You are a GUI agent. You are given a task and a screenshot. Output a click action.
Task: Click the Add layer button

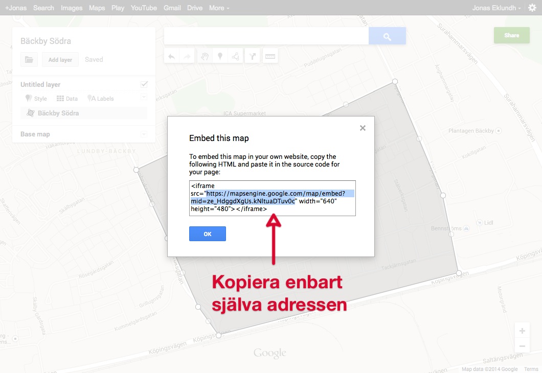tap(60, 60)
